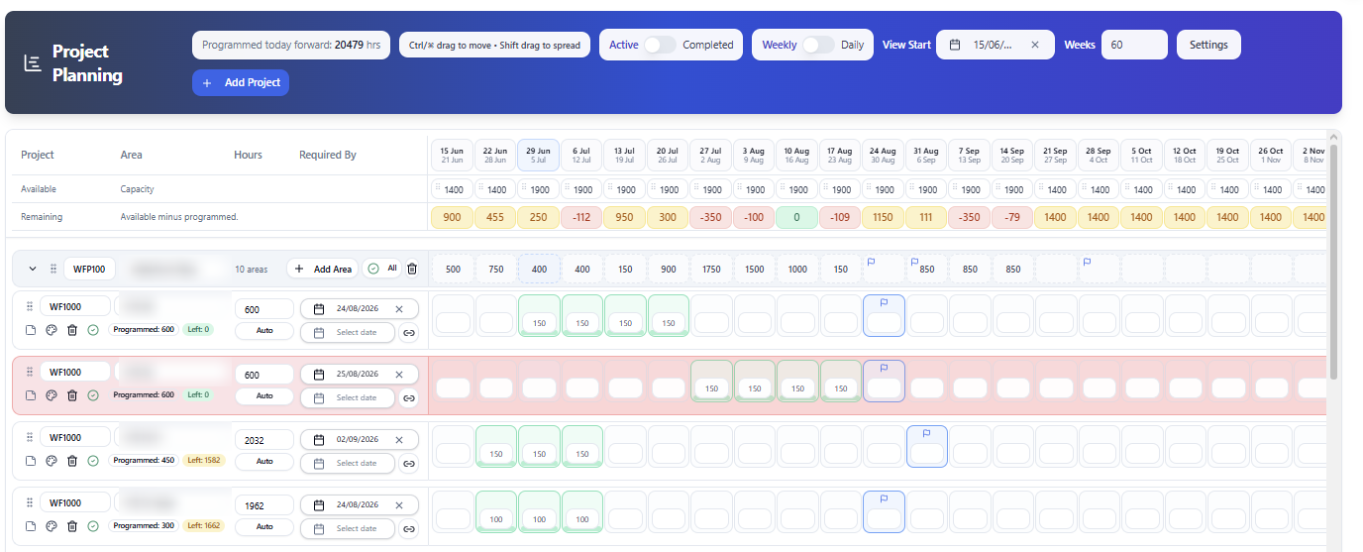Image resolution: width=1363 pixels, height=552 pixels.
Task: Click the flag marker on 02/09/2026 row
Action: tap(927, 433)
